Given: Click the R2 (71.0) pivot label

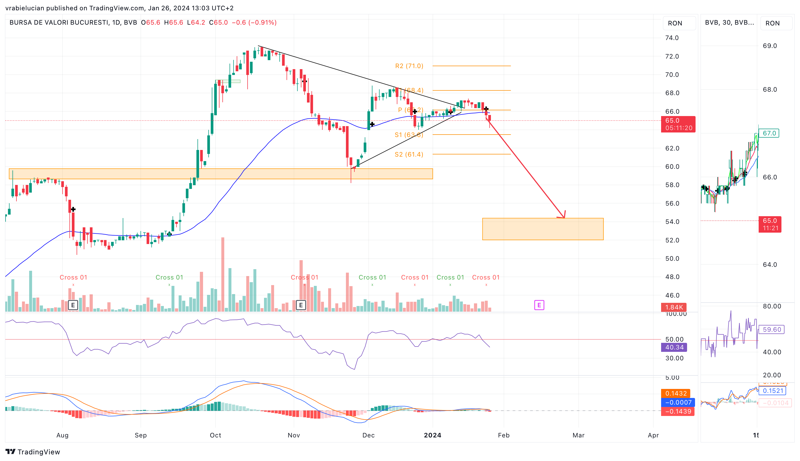Looking at the screenshot, I should pyautogui.click(x=409, y=66).
